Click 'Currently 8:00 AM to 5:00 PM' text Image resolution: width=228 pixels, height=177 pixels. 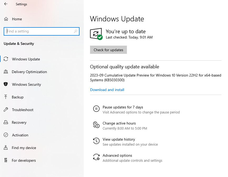[x=125, y=128]
